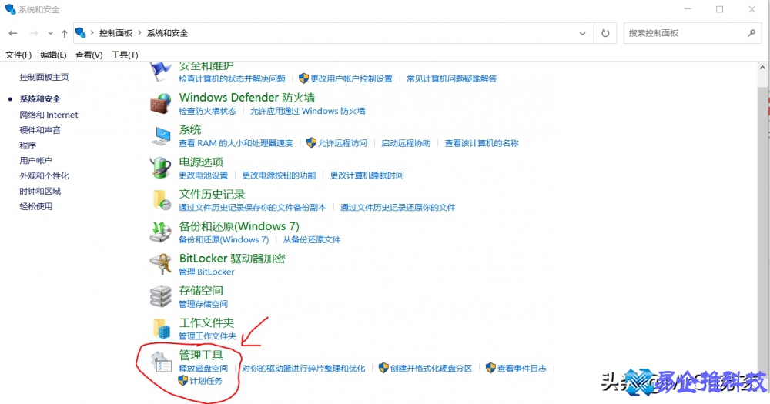Click 更改计算机睡眠时间 link
The image size is (770, 404).
[x=367, y=175]
